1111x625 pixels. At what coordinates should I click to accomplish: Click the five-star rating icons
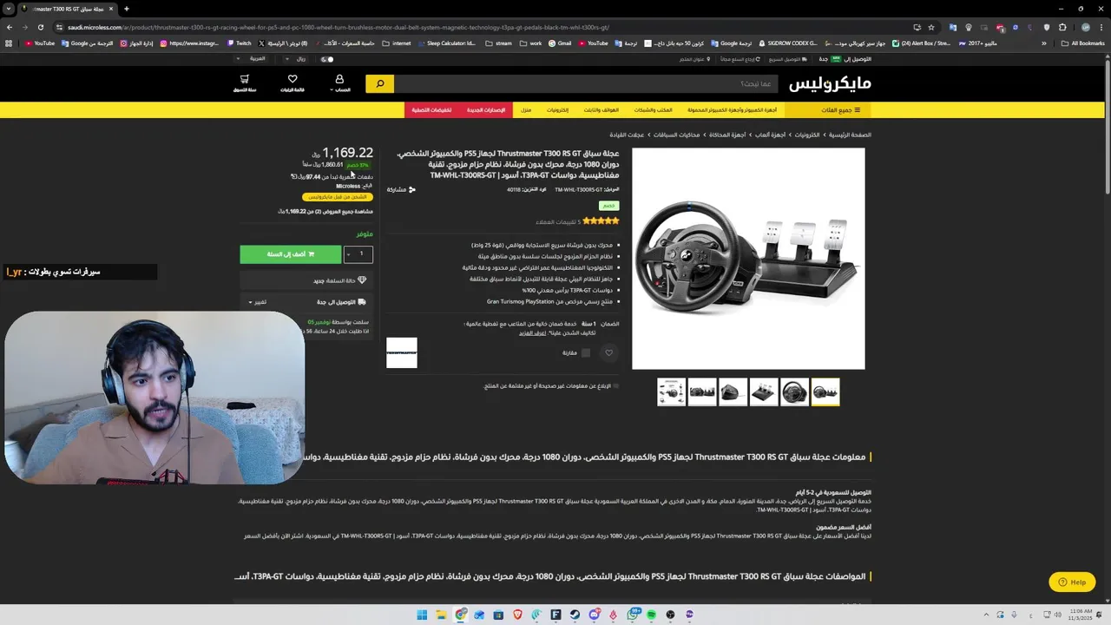tap(602, 221)
